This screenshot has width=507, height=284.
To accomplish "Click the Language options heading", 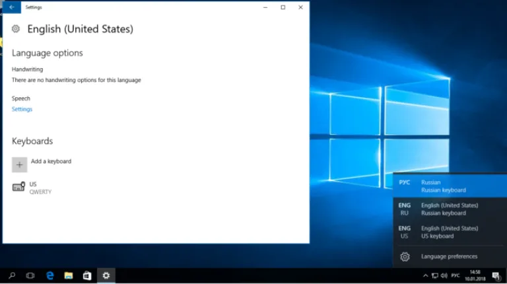I will pos(48,53).
